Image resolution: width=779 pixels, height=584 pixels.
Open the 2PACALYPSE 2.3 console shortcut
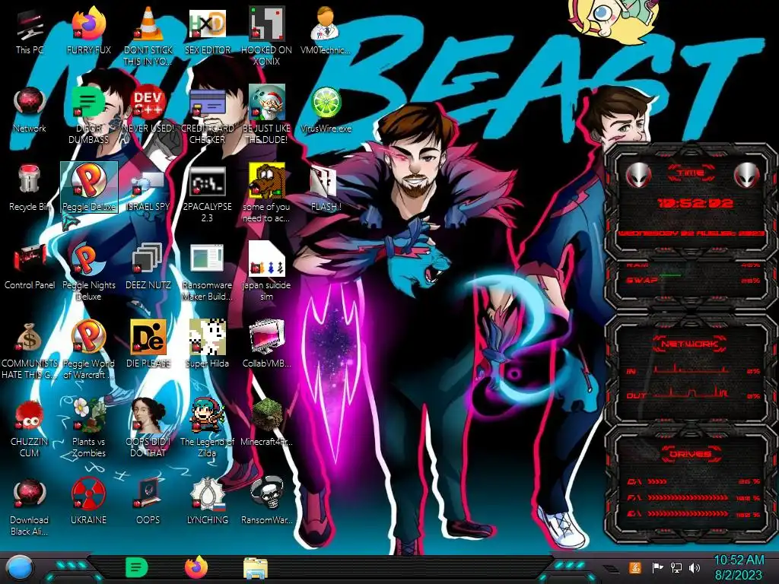[207, 194]
